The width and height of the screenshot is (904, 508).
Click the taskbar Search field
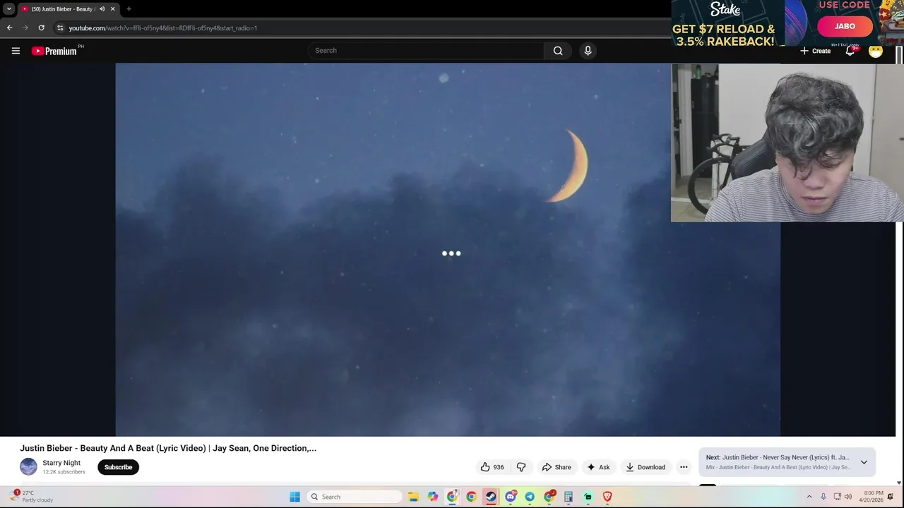[x=355, y=497]
